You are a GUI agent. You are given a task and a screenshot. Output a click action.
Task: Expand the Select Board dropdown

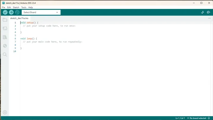tap(41, 12)
